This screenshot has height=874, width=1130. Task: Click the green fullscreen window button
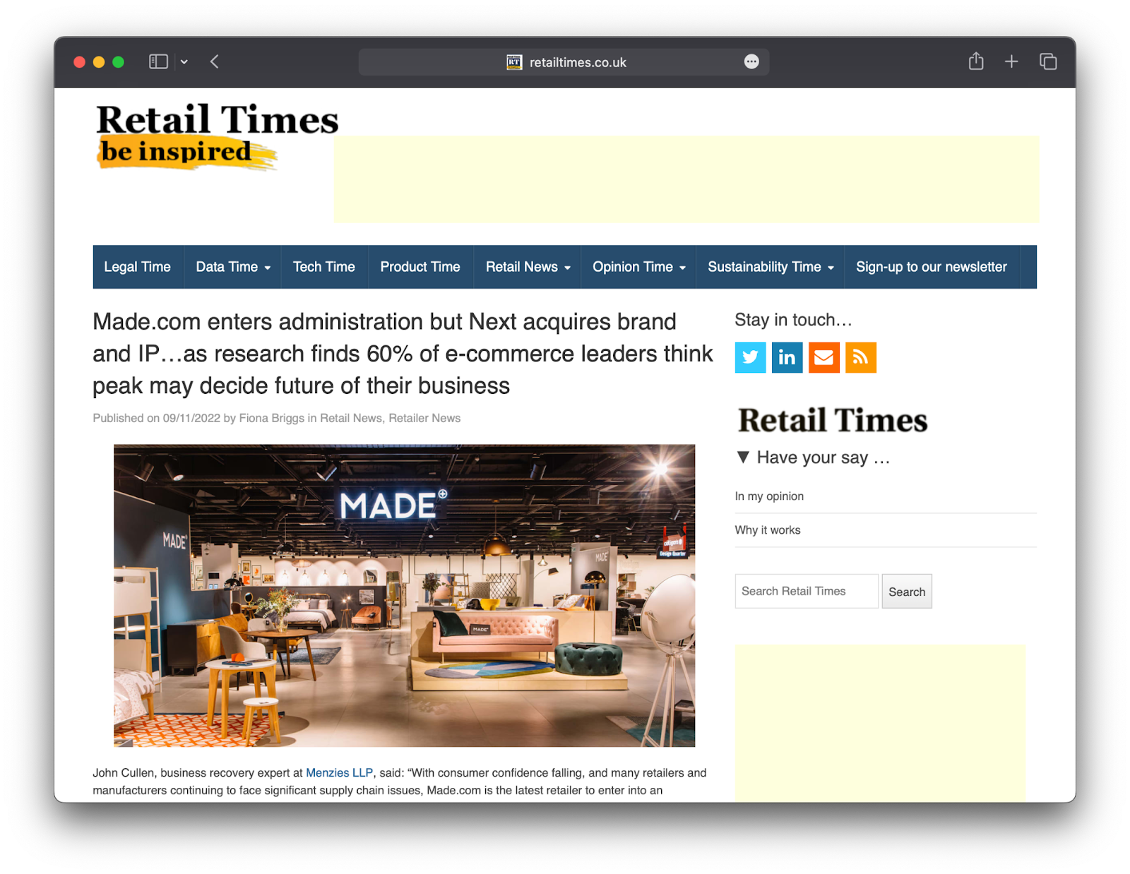pos(118,62)
